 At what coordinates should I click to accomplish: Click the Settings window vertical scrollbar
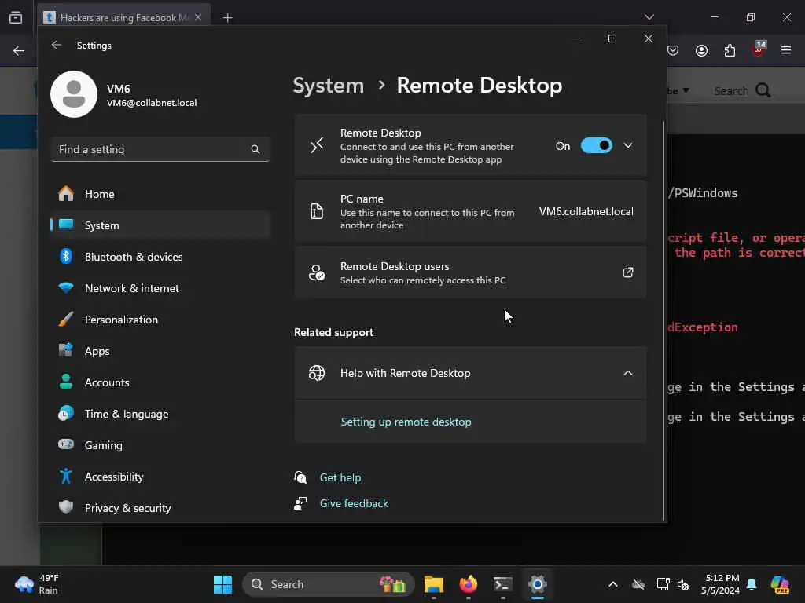click(663, 320)
